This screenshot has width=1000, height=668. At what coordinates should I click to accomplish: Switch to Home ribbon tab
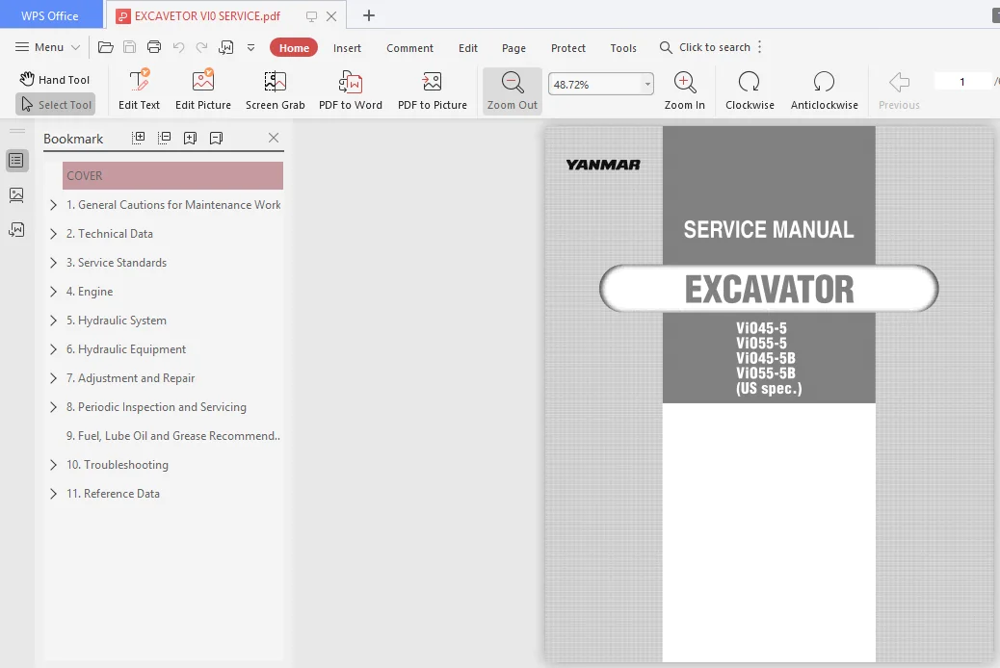coord(294,48)
